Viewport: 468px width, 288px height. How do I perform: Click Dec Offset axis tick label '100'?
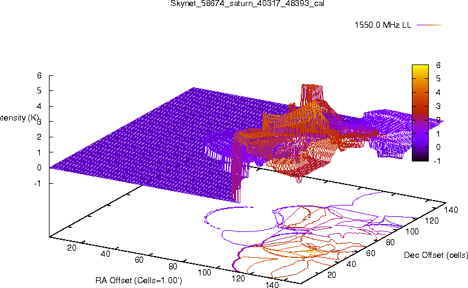coord(412,232)
